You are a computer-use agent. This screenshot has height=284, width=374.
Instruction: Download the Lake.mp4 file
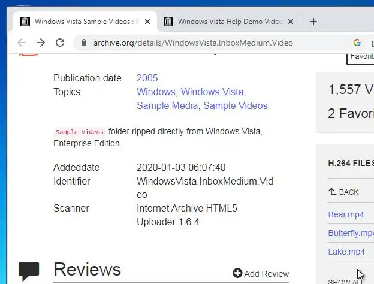pyautogui.click(x=346, y=252)
